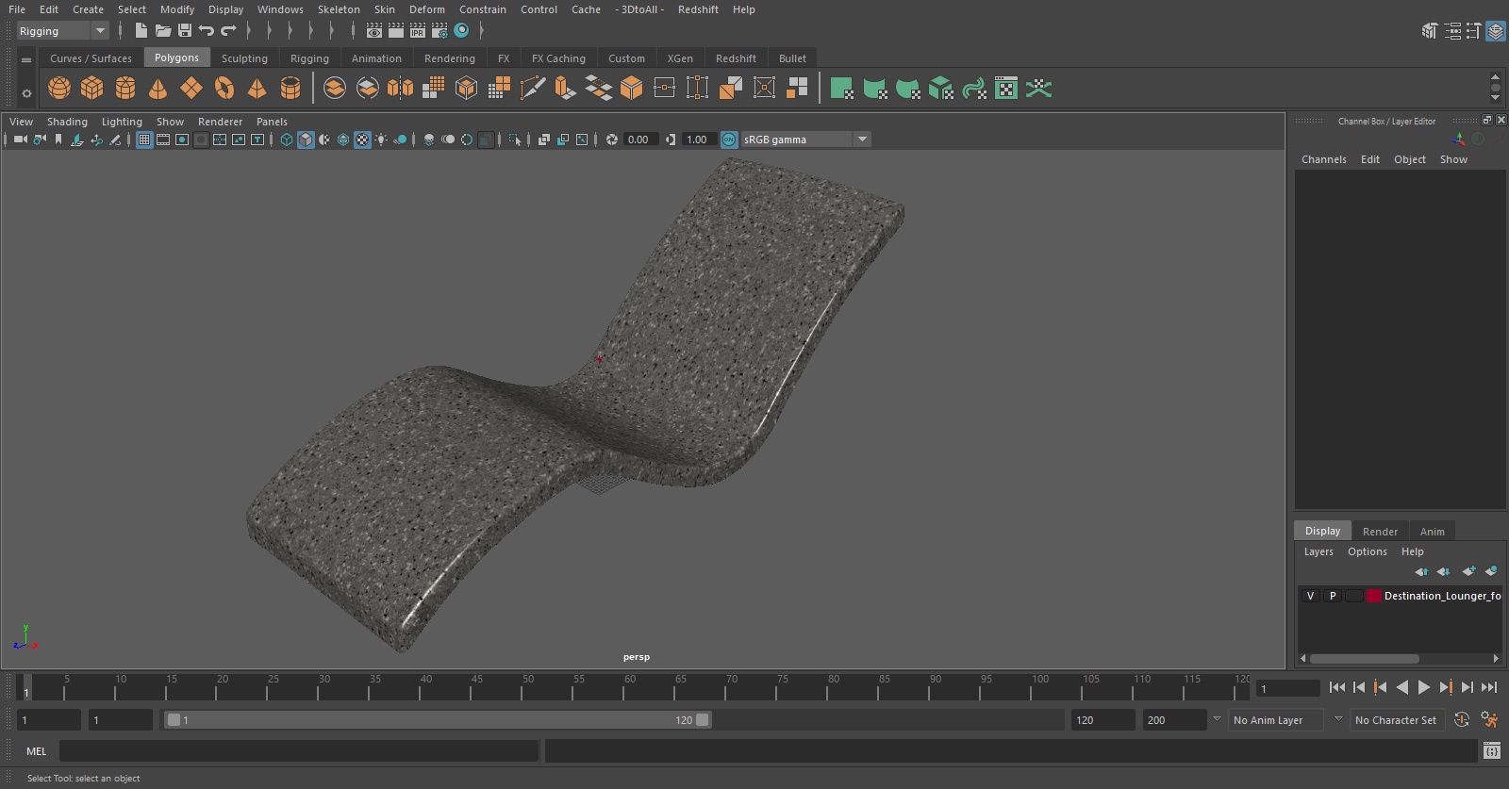Toggle the auto keyframe button

[1462, 720]
